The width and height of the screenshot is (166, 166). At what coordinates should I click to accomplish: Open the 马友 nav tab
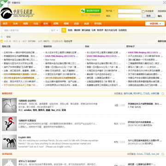[x=36, y=24]
